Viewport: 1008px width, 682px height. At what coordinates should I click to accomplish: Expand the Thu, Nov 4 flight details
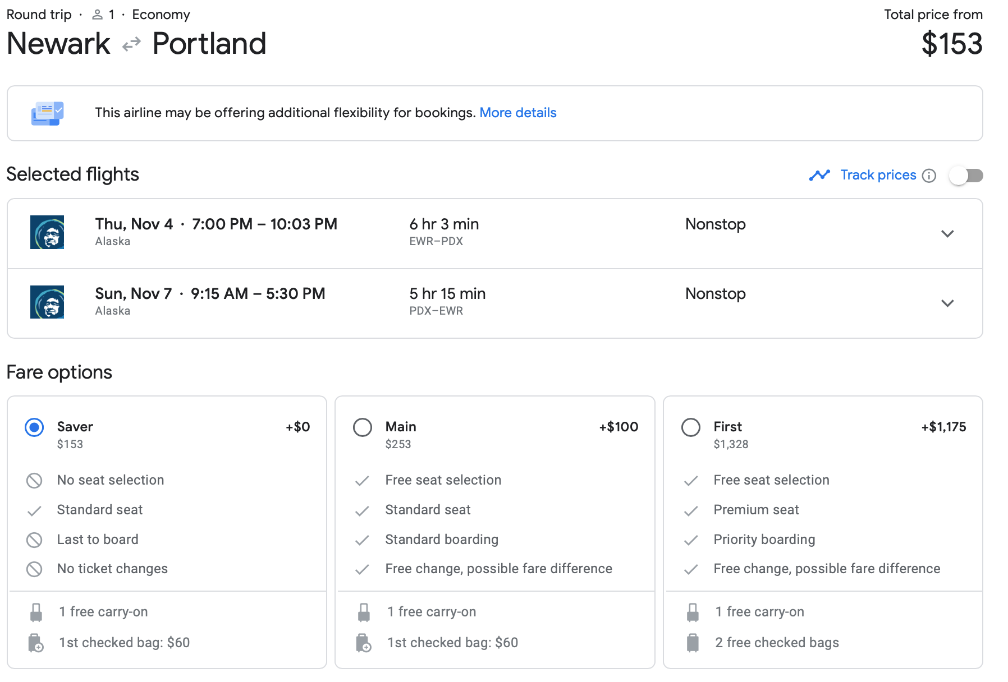(x=947, y=234)
